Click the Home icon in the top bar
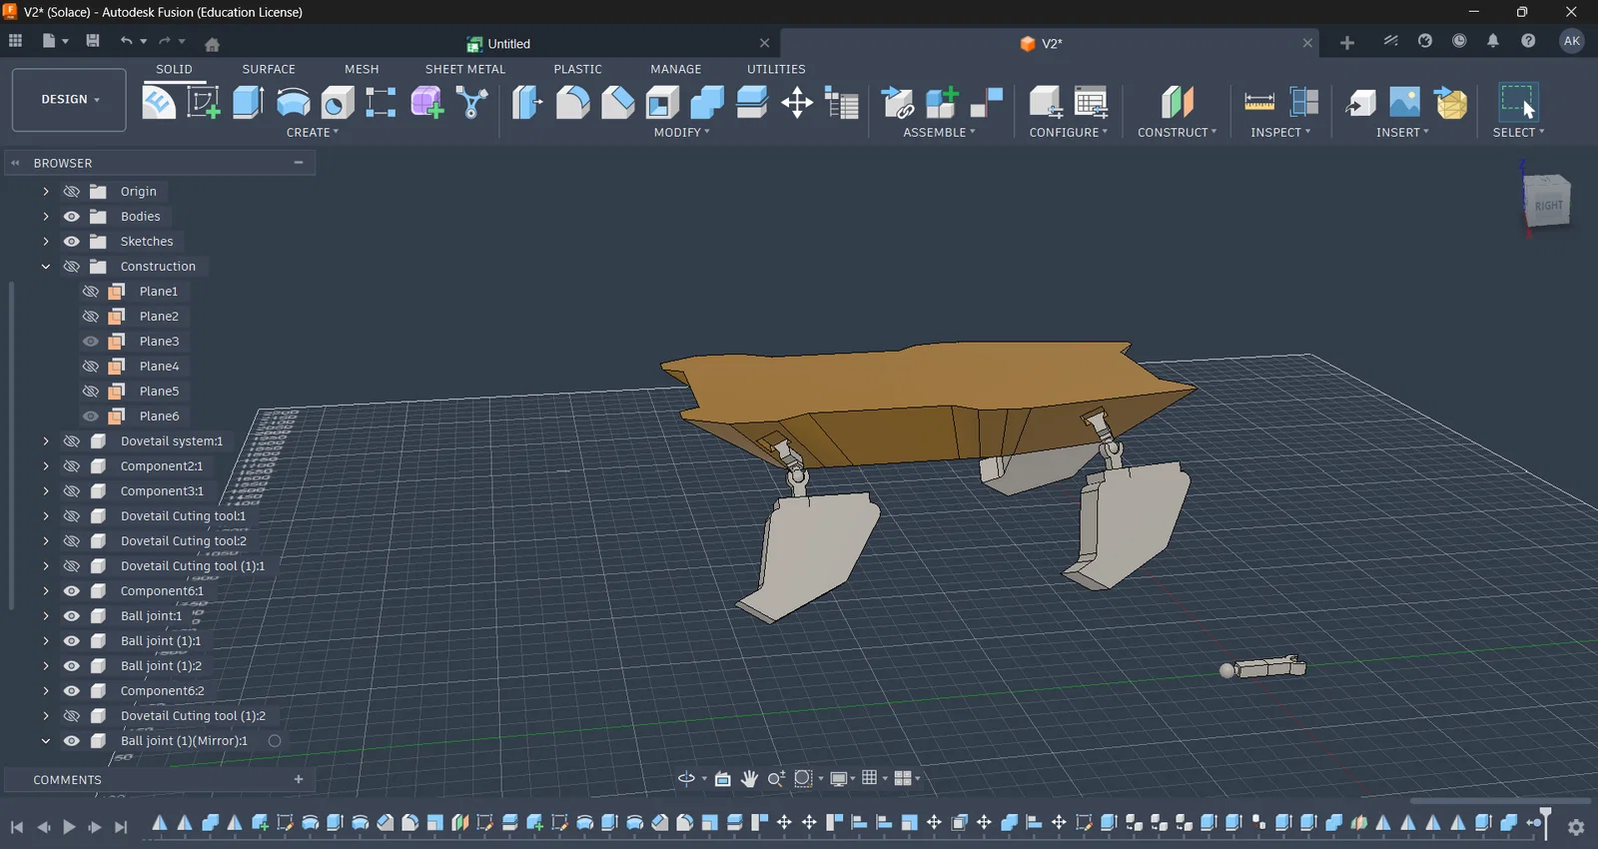Viewport: 1598px width, 849px height. tap(212, 43)
